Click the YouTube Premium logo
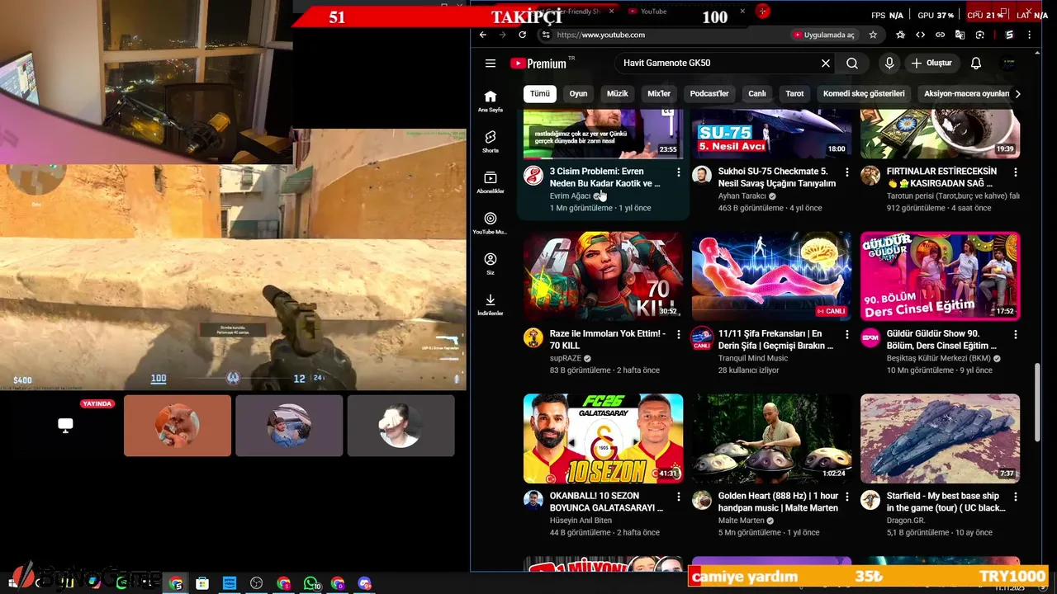This screenshot has height=594, width=1057. click(x=538, y=64)
